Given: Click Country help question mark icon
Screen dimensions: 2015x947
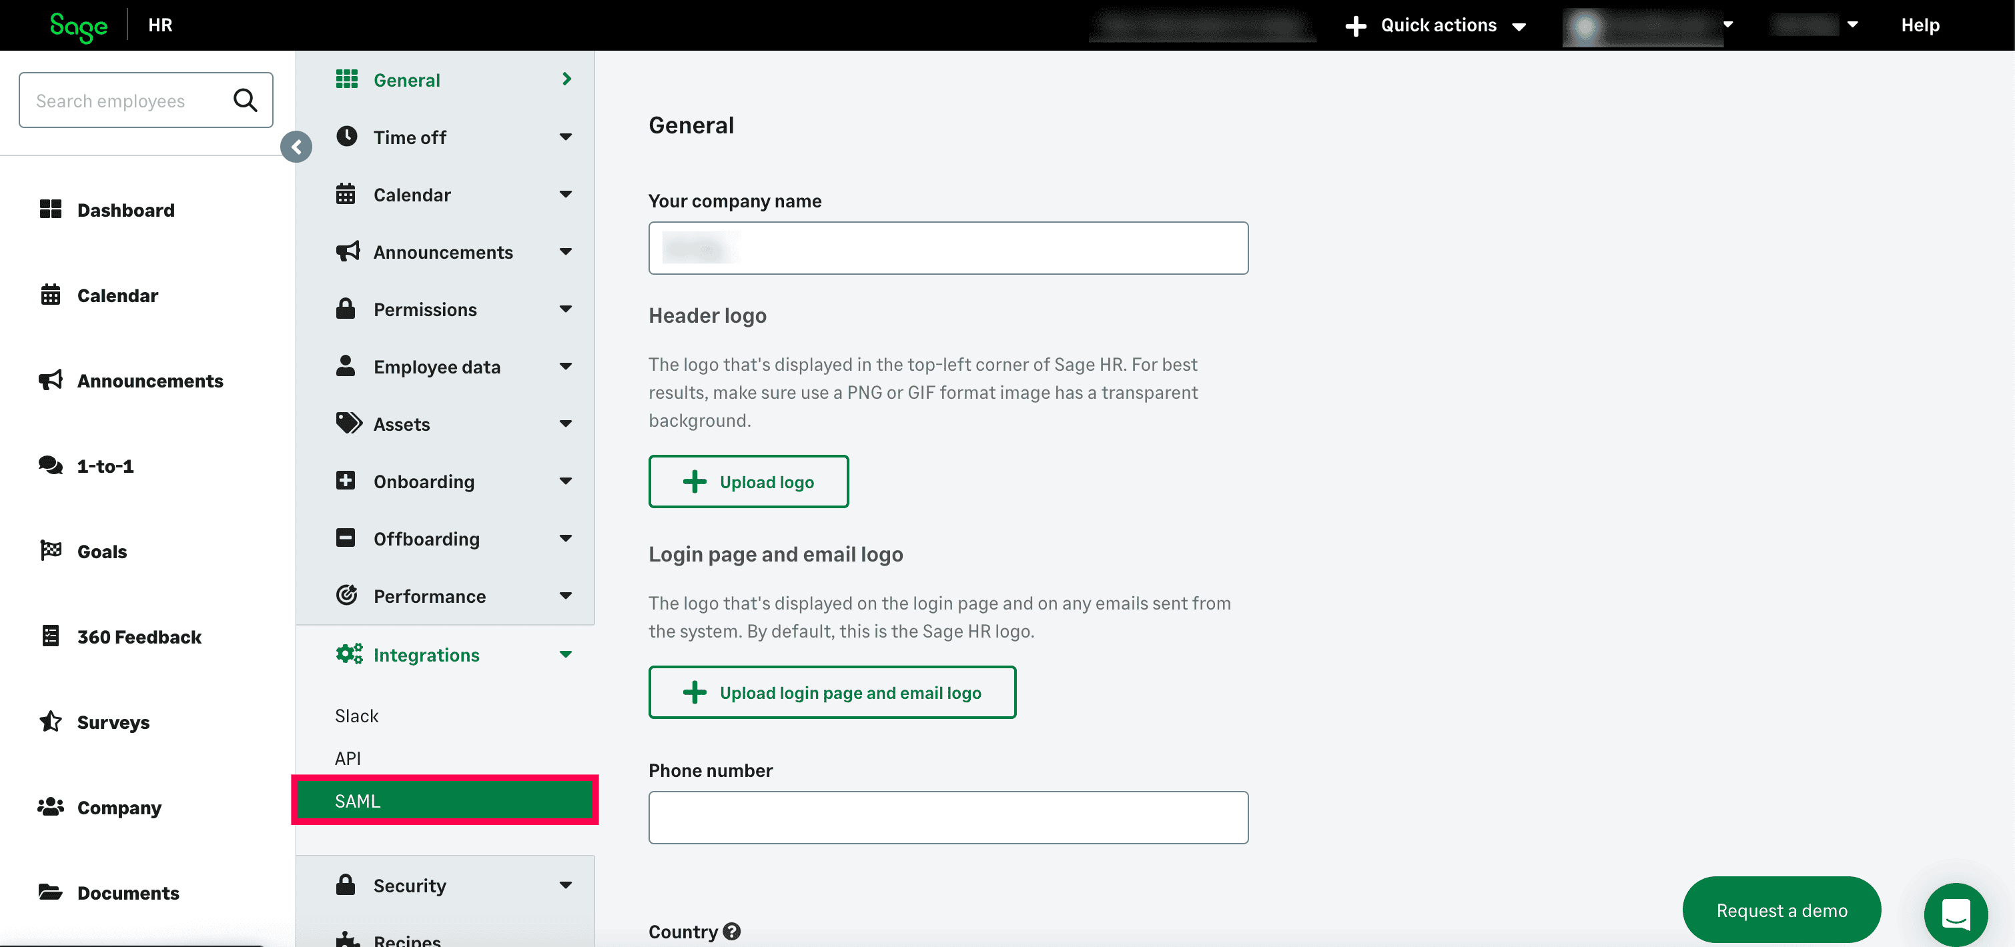Looking at the screenshot, I should (x=731, y=932).
